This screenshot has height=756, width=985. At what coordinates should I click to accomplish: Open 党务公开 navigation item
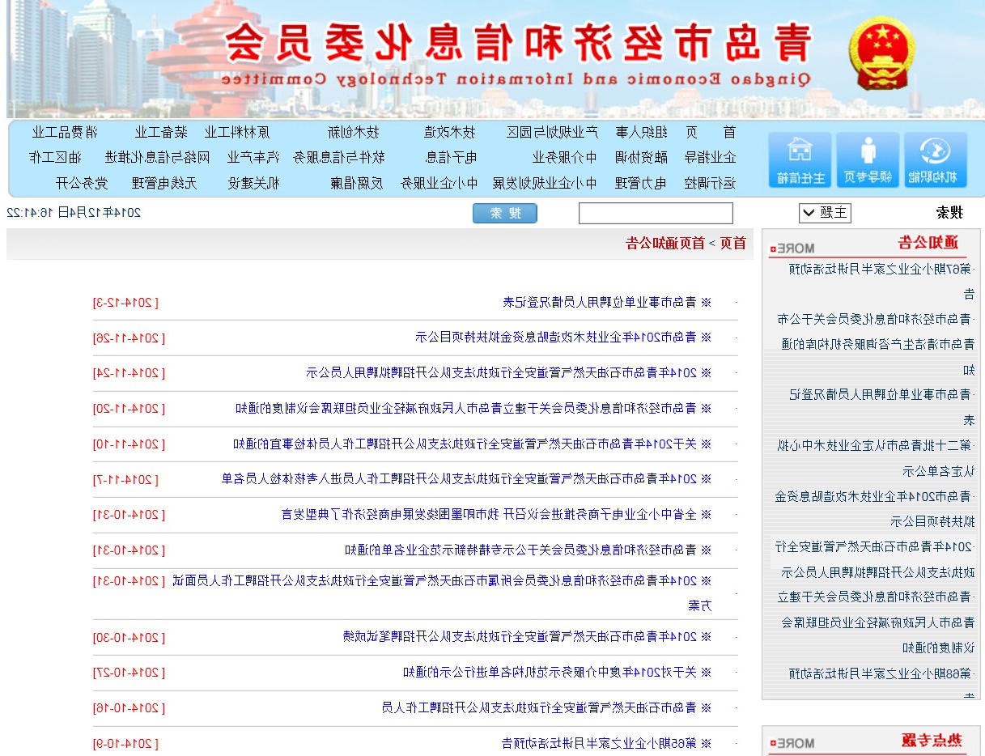[x=82, y=183]
